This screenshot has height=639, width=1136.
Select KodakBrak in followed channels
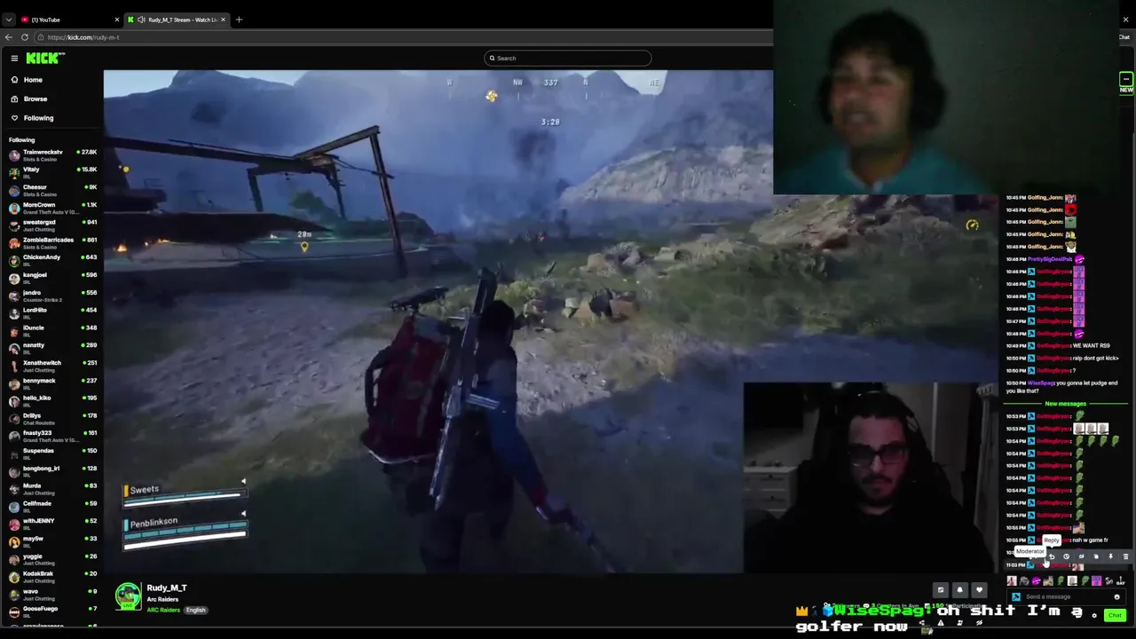(x=53, y=576)
